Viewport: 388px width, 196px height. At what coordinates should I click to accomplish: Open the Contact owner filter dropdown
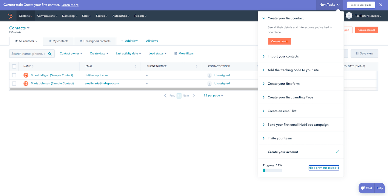71,54
